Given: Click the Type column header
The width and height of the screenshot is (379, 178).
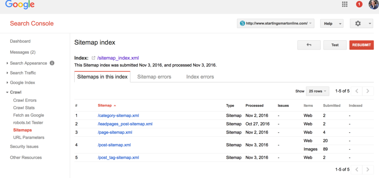Looking at the screenshot, I should [x=230, y=105].
